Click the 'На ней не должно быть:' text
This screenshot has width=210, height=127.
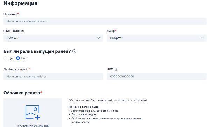tap(84, 107)
